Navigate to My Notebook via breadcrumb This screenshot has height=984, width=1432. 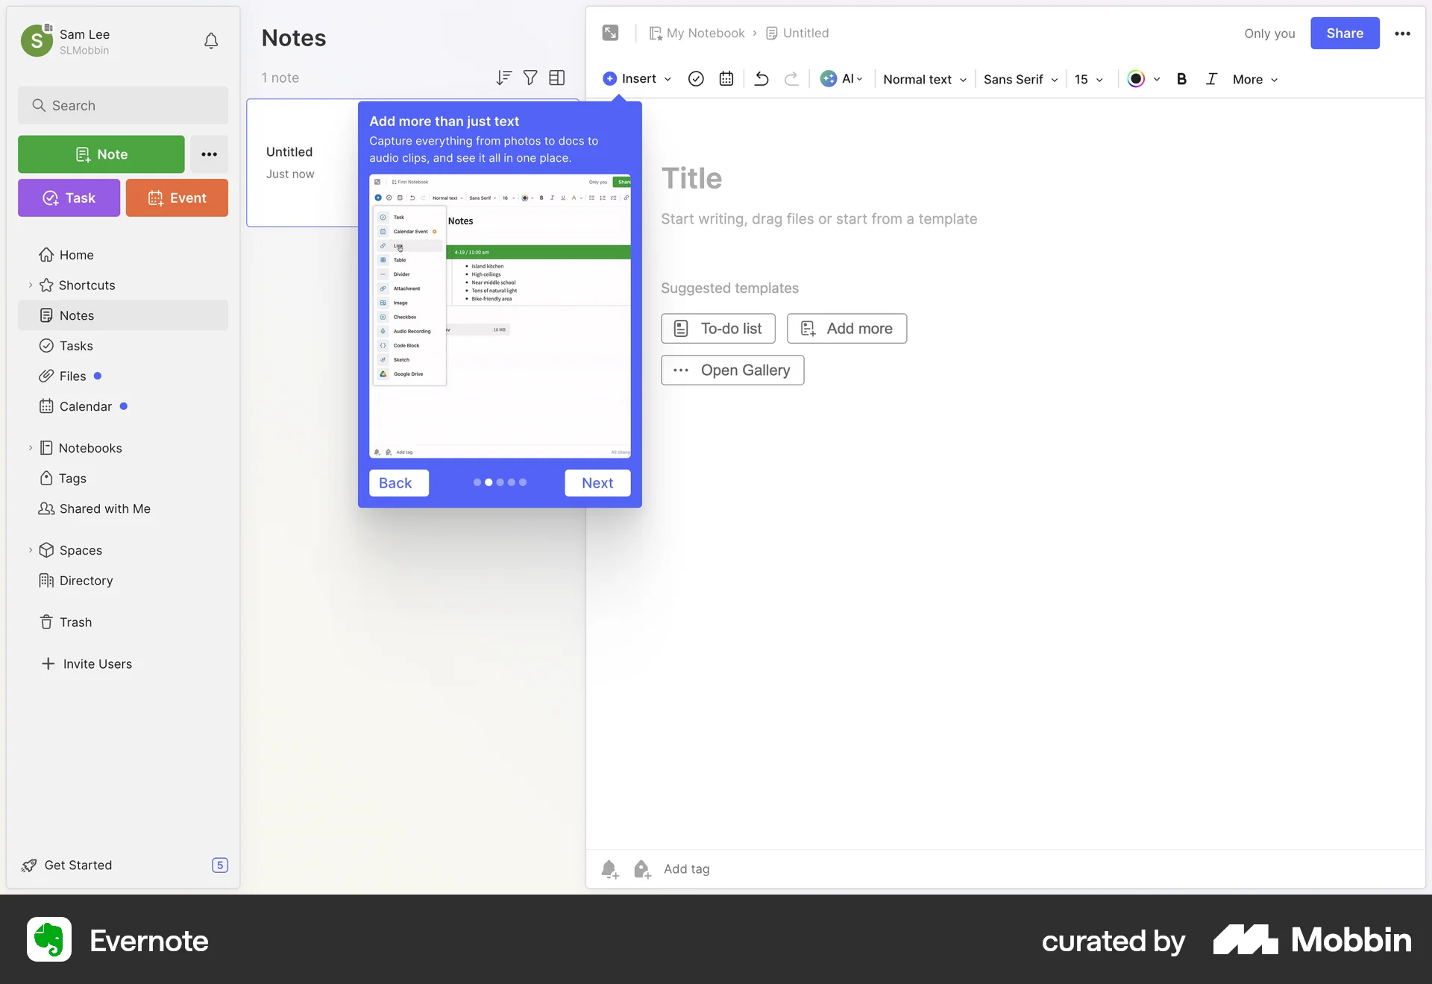[705, 33]
